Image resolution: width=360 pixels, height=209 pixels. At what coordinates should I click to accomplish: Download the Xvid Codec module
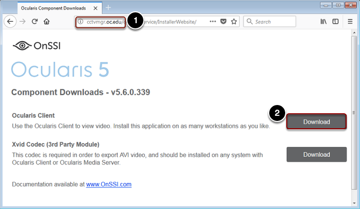(317, 154)
